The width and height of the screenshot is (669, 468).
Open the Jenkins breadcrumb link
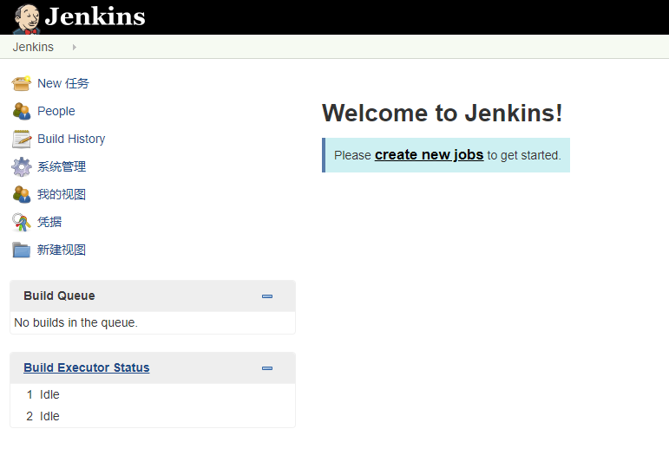click(33, 47)
